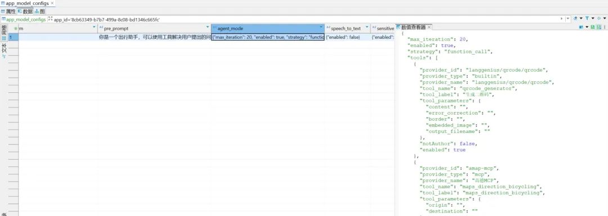Close the app_model_configs editor tab
This screenshot has height=216, width=608.
click(52, 3)
